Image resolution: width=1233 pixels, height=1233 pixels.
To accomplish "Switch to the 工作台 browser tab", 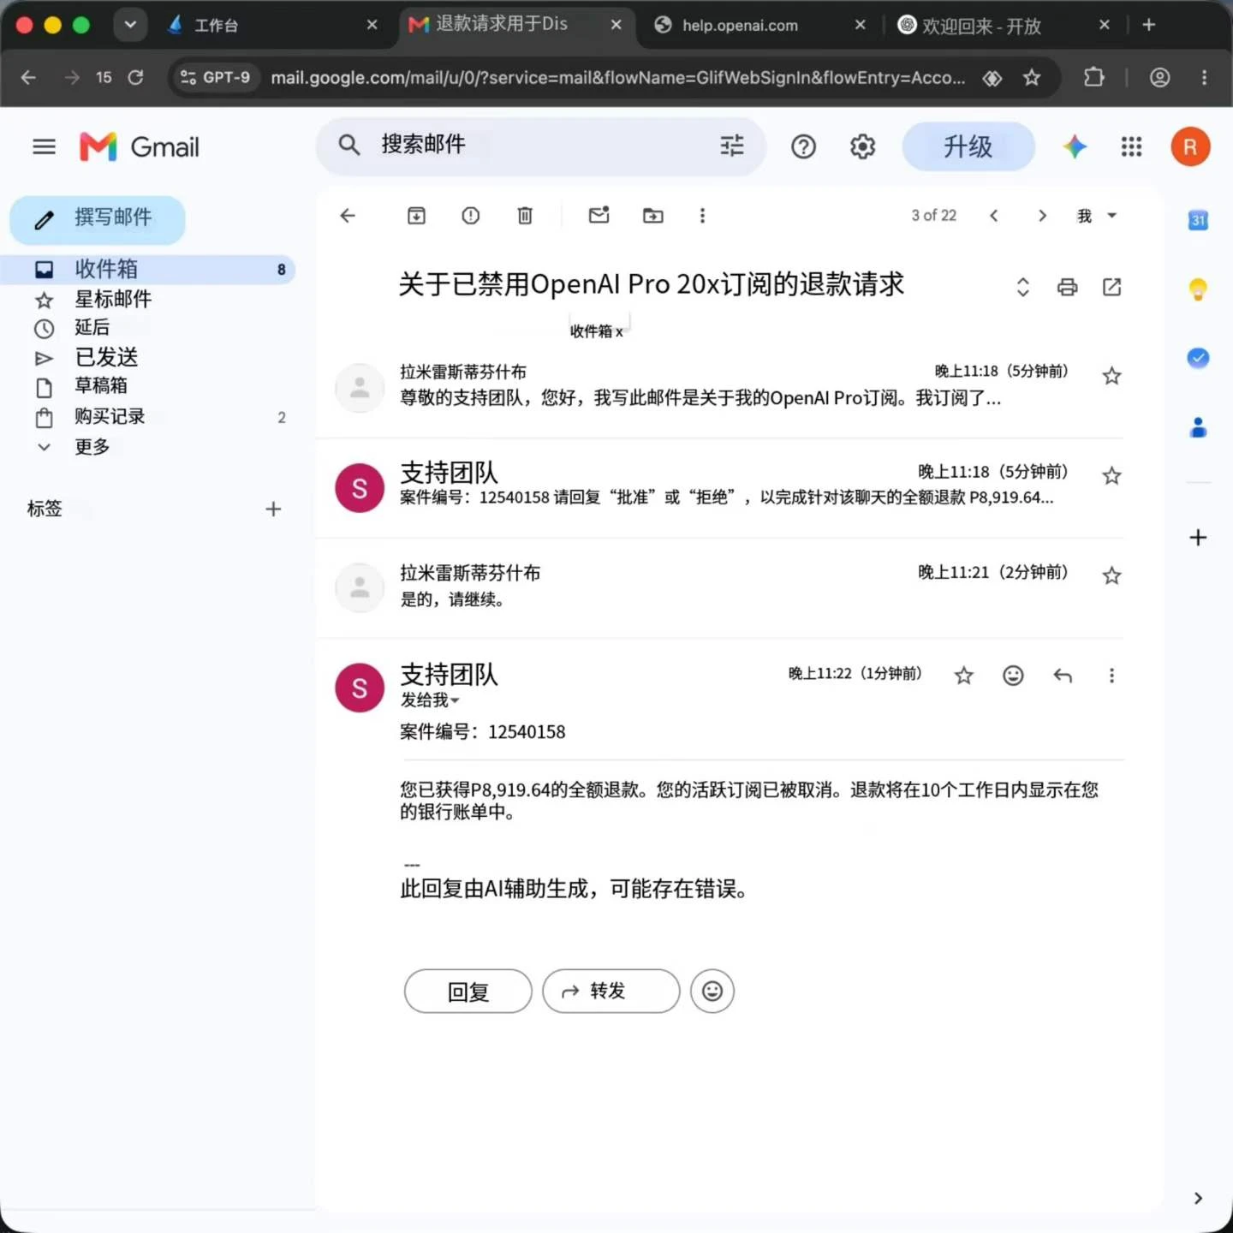I will click(x=272, y=26).
